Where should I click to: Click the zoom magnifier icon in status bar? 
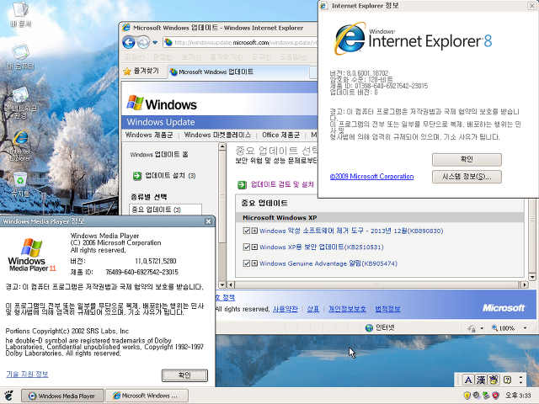click(x=494, y=328)
